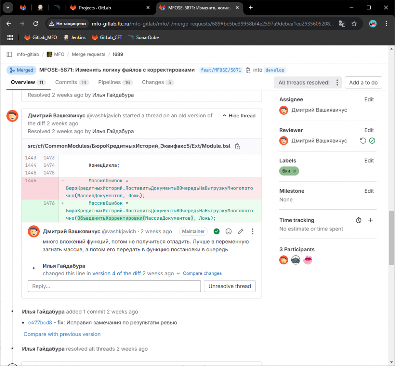This screenshot has height=366, width=395.
Task: Click the Reply input field
Action: pos(114,286)
